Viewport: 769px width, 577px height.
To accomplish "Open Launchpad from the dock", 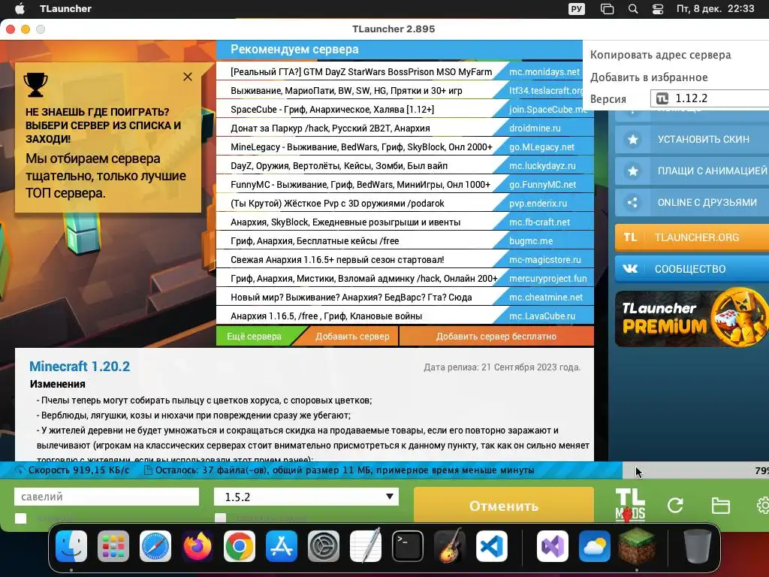I will click(x=113, y=546).
